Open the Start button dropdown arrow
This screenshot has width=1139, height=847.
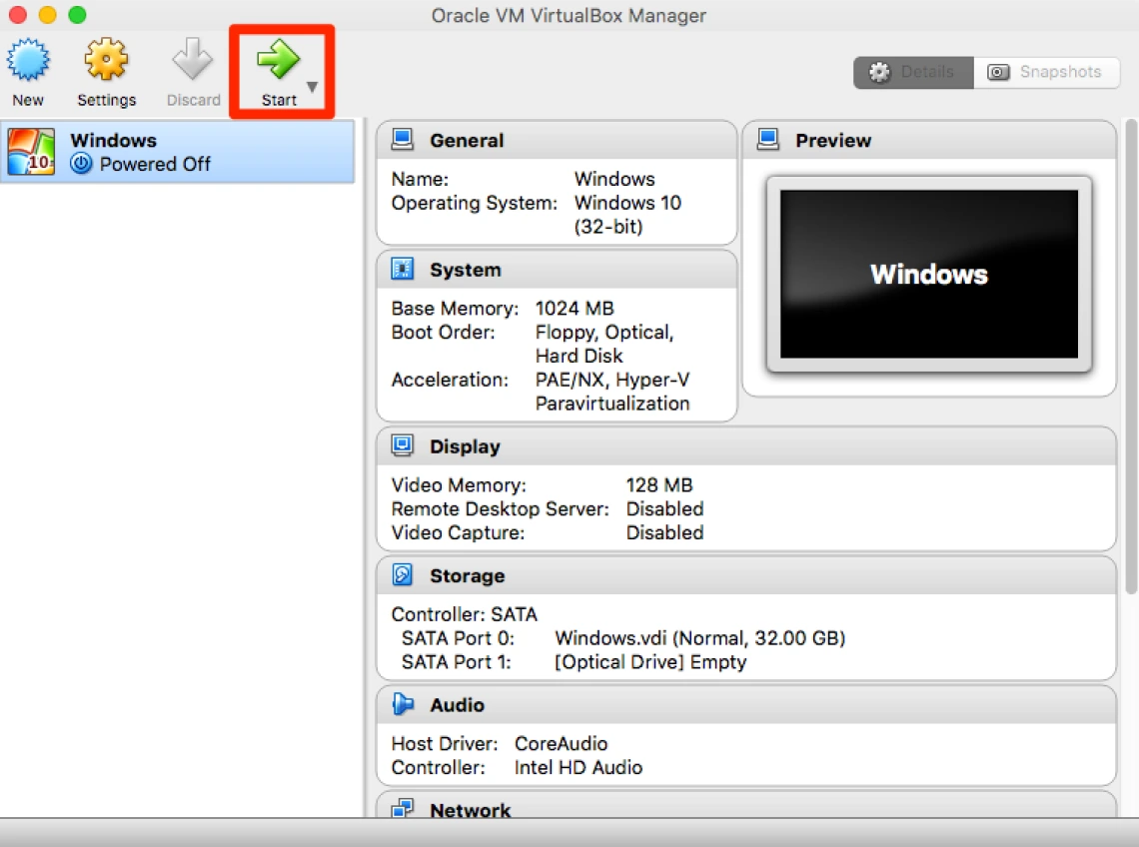[x=313, y=87]
